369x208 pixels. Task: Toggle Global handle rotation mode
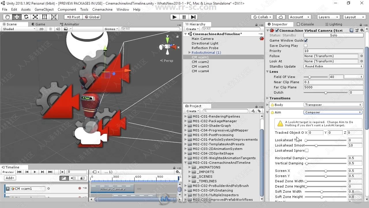coord(92,17)
